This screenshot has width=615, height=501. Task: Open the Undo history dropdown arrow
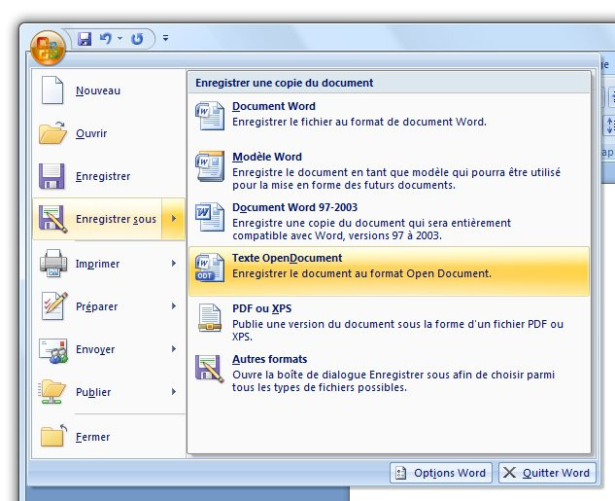point(120,39)
